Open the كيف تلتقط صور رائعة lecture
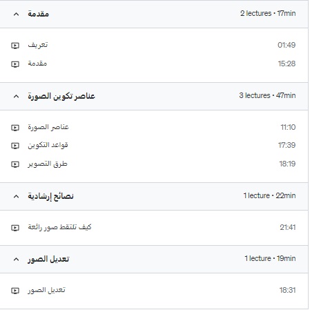Screen dimensions: 310x310 click(x=59, y=227)
